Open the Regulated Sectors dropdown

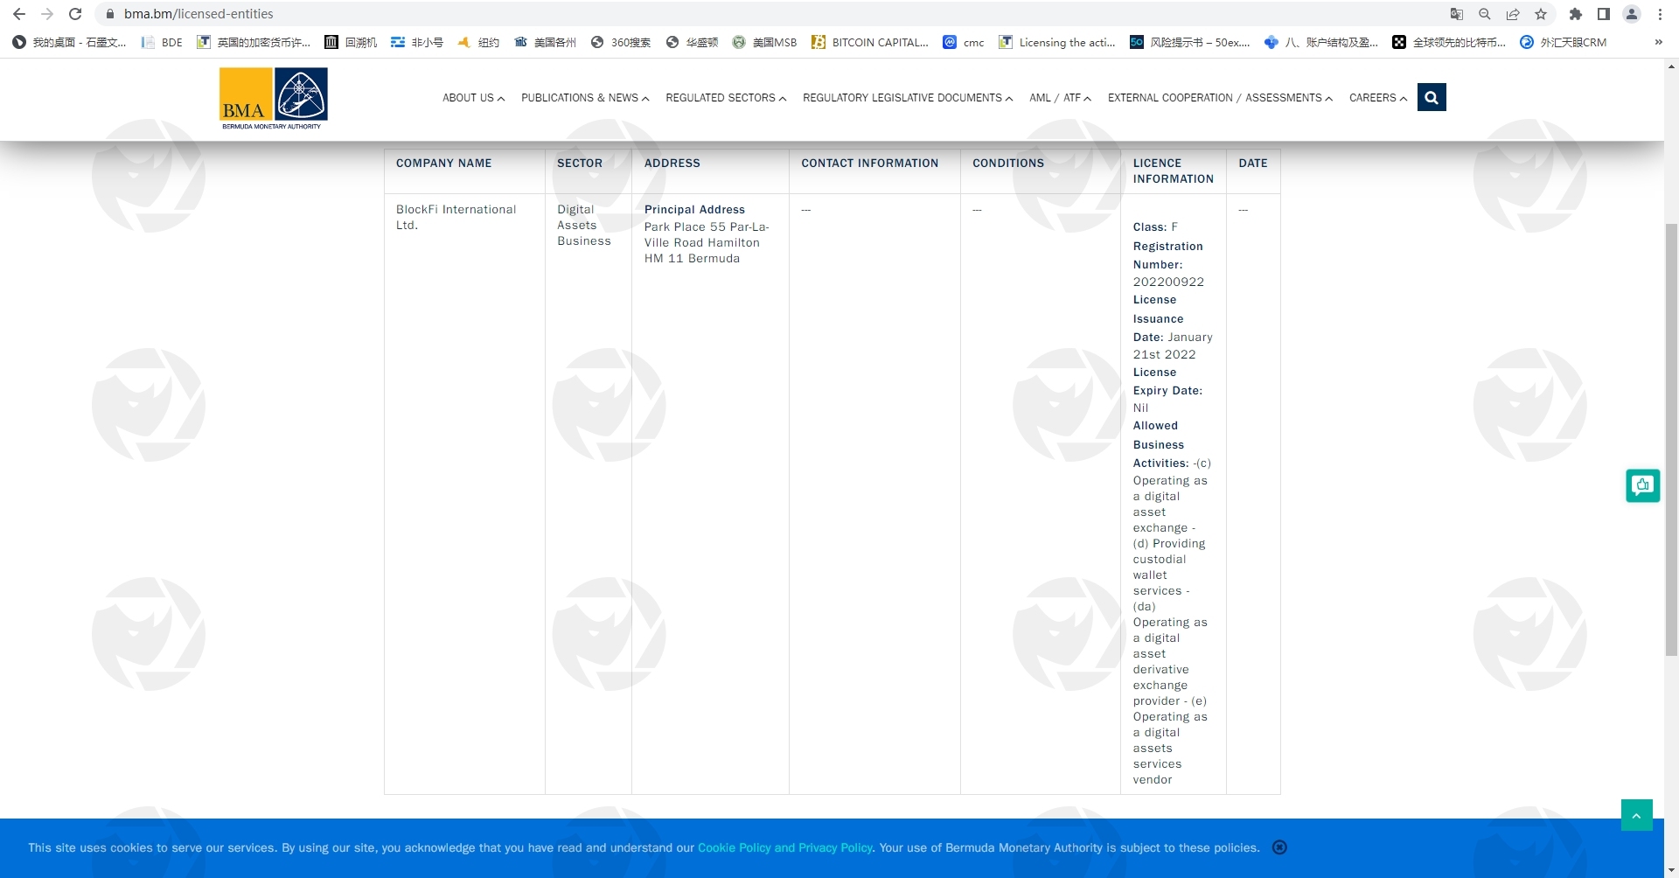coord(725,98)
